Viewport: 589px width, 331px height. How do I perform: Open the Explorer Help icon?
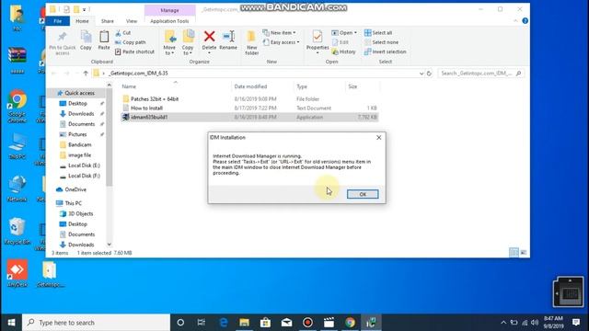525,21
